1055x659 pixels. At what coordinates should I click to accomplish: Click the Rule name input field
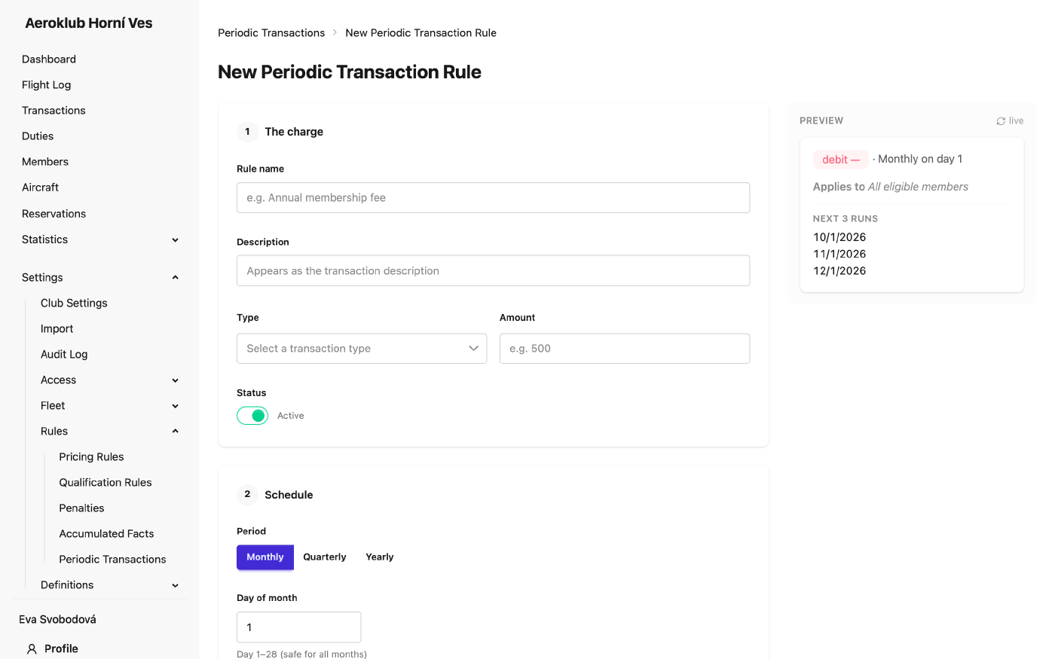coord(493,198)
